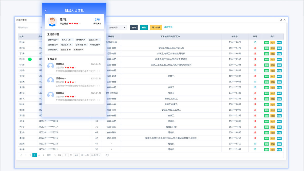Image resolution: width=304 pixels, height=171 pixels.
Task: Jump to the last page via 尾页
Action: click(x=48, y=155)
